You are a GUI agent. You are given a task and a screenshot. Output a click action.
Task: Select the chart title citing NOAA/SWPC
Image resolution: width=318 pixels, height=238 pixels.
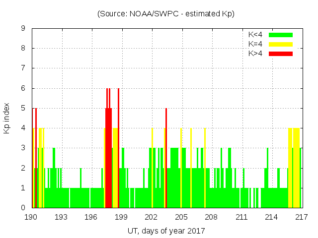point(165,14)
